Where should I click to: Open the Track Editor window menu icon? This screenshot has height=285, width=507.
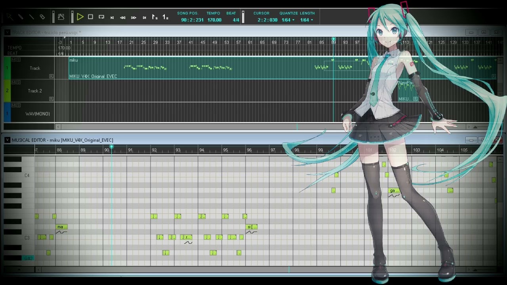(7, 32)
